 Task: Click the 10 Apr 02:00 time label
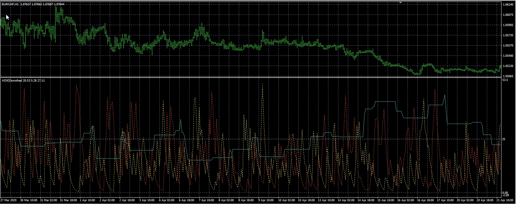tap(287, 200)
